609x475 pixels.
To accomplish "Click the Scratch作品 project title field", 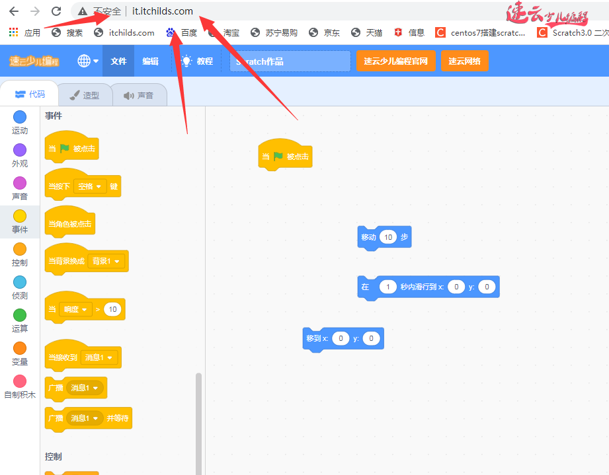I will click(x=290, y=61).
